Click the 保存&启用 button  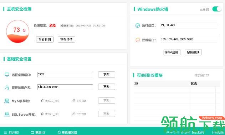point(172,52)
